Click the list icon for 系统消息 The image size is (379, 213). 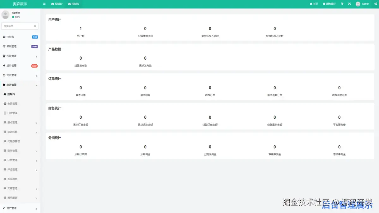tap(5, 179)
